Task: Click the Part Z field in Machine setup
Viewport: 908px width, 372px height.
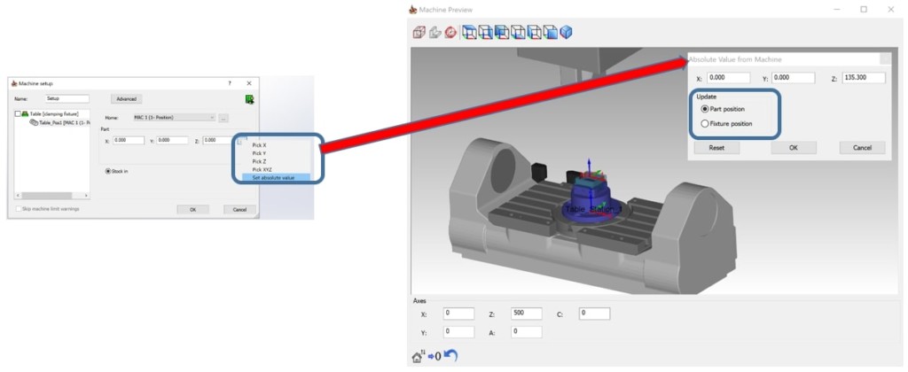Action: (218, 141)
